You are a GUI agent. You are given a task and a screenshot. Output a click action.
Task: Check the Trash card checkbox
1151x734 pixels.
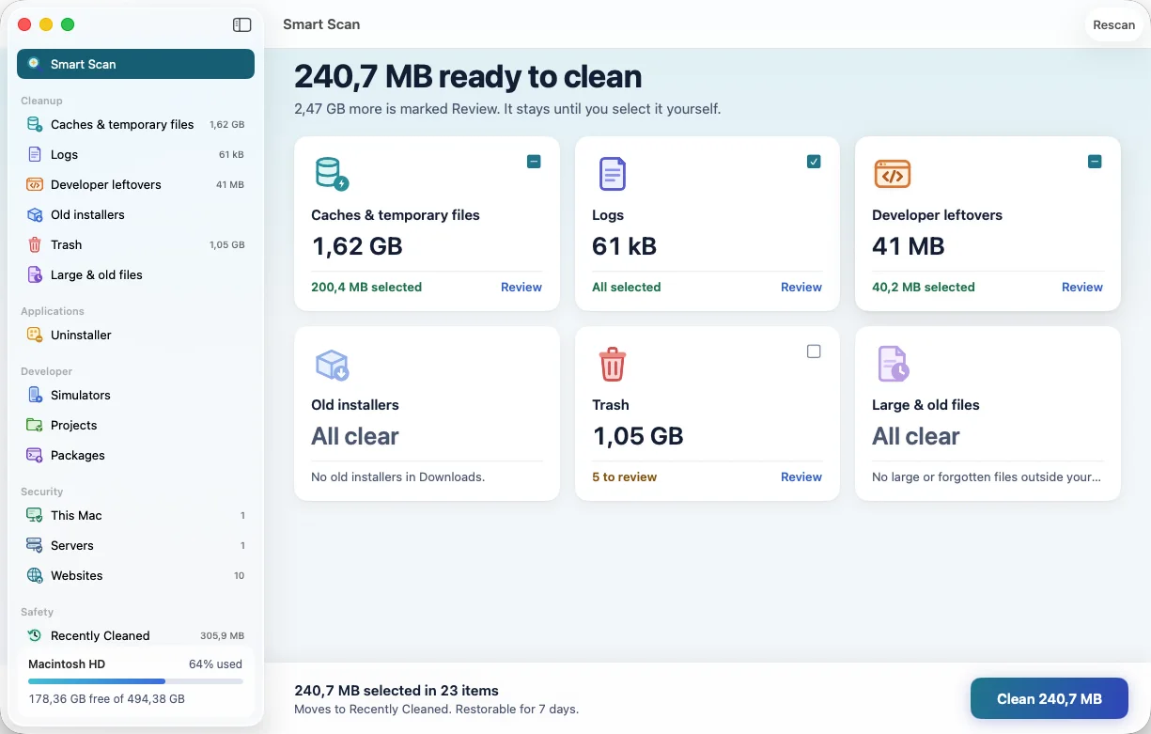point(814,351)
